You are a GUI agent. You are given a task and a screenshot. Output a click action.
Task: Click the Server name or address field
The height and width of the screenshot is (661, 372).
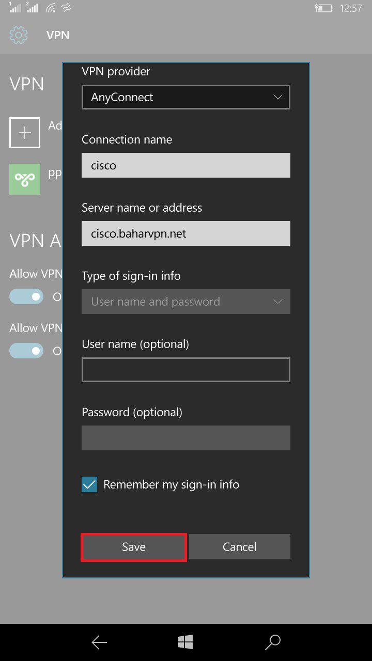[185, 233]
